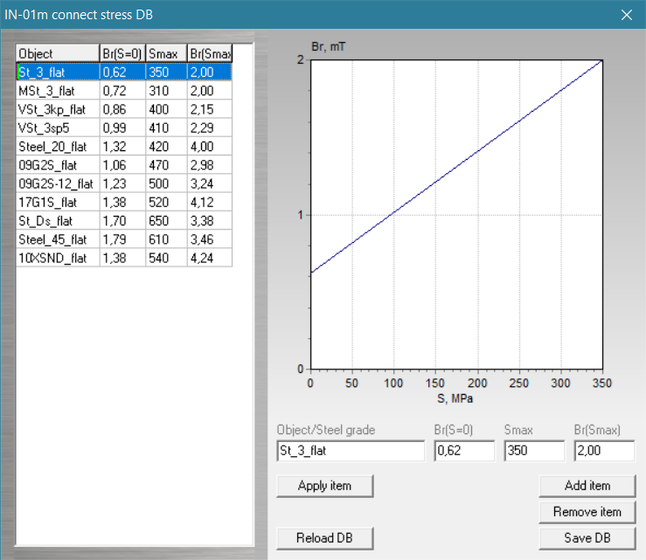Select the 09G2S_flat row
The height and width of the screenshot is (560, 646).
coord(58,164)
